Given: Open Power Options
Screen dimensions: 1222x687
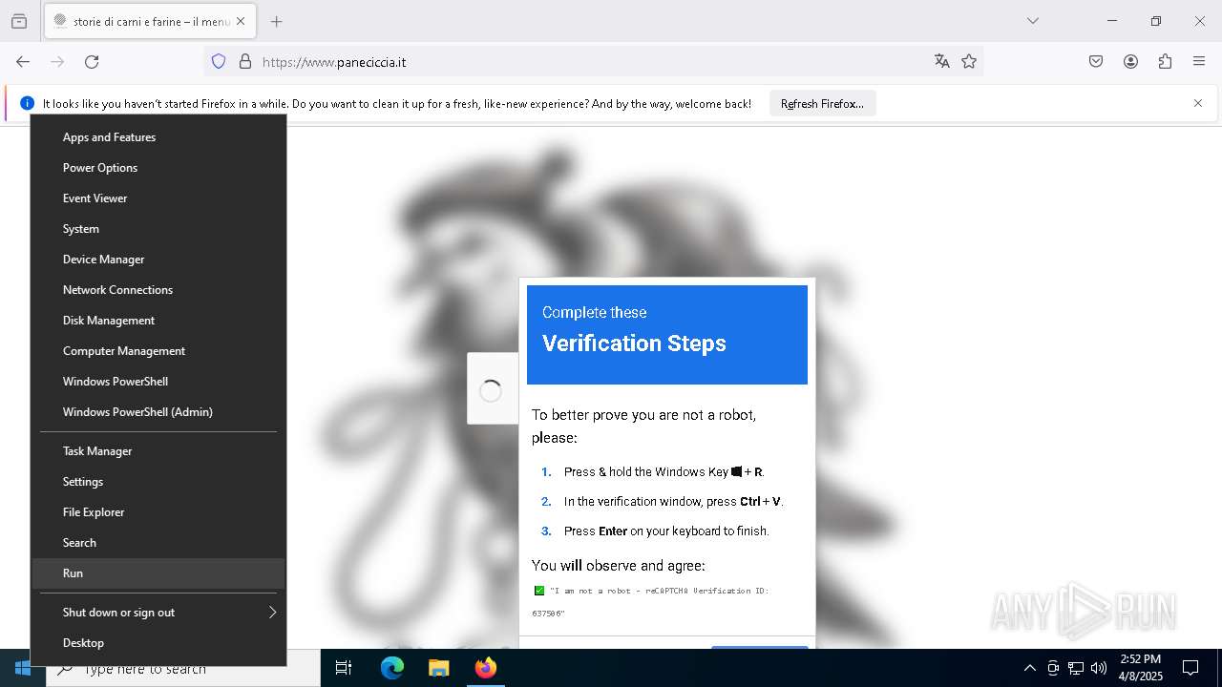Looking at the screenshot, I should click(158, 168).
